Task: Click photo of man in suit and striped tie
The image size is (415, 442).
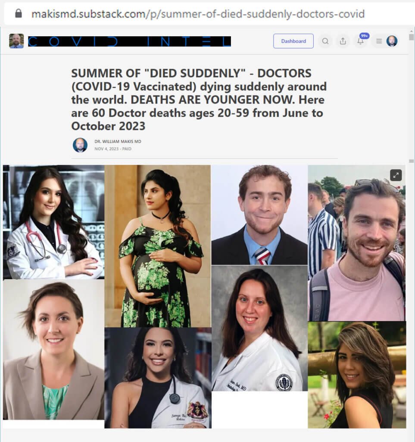Action: (x=259, y=215)
